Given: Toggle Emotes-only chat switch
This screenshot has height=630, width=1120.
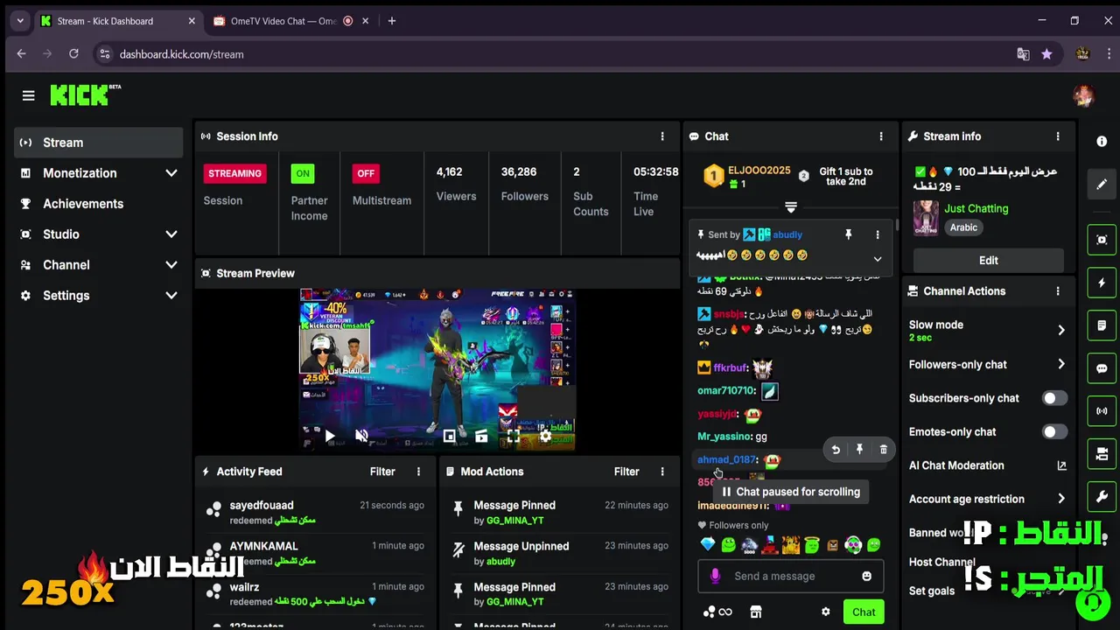Looking at the screenshot, I should pyautogui.click(x=1054, y=431).
